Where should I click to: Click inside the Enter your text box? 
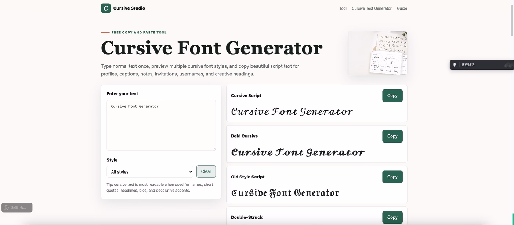tap(161, 125)
